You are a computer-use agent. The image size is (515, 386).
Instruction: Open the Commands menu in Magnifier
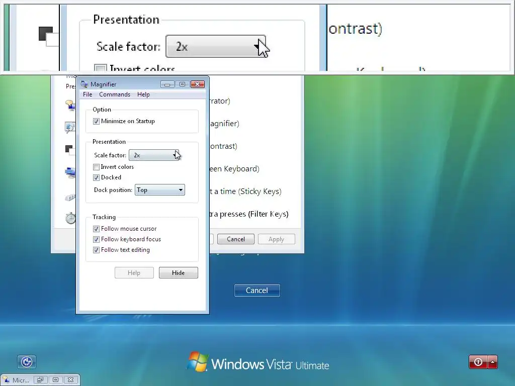(115, 94)
